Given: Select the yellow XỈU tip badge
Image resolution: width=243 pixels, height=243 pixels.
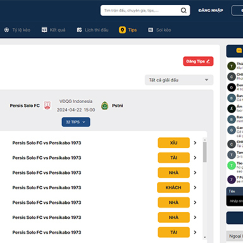Looking at the screenshot, I should point(174,143).
